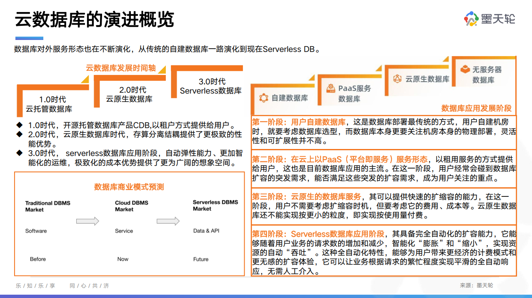This screenshot has height=298, width=532.
Task: Click the 3.0时代 Serverless数据库 label
Action: click(x=211, y=86)
